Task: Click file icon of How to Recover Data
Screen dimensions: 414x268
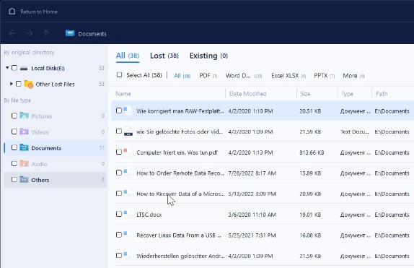Action: 128,194
